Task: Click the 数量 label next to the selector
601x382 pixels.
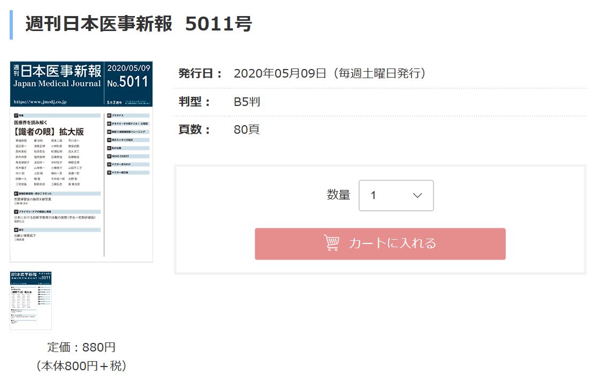Action: pyautogui.click(x=338, y=195)
